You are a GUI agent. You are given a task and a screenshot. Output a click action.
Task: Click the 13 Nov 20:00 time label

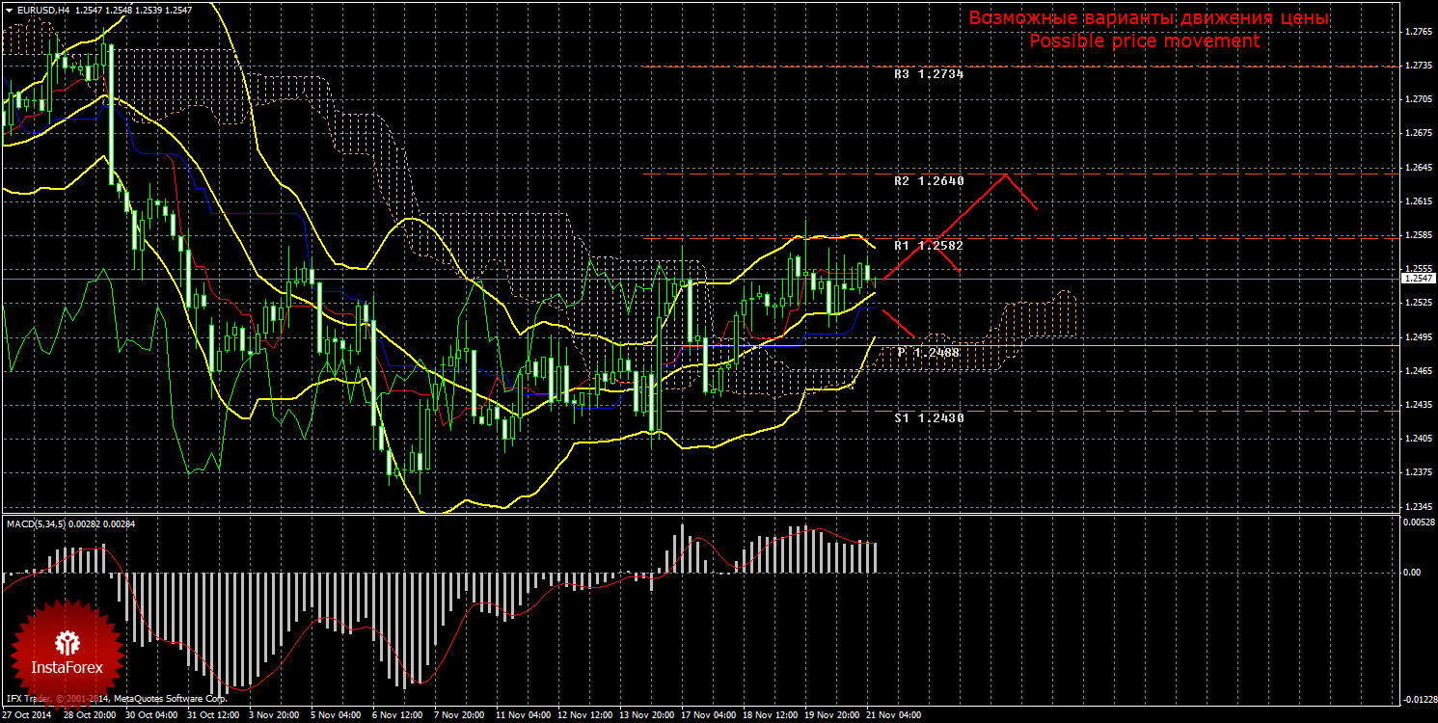coord(646,716)
